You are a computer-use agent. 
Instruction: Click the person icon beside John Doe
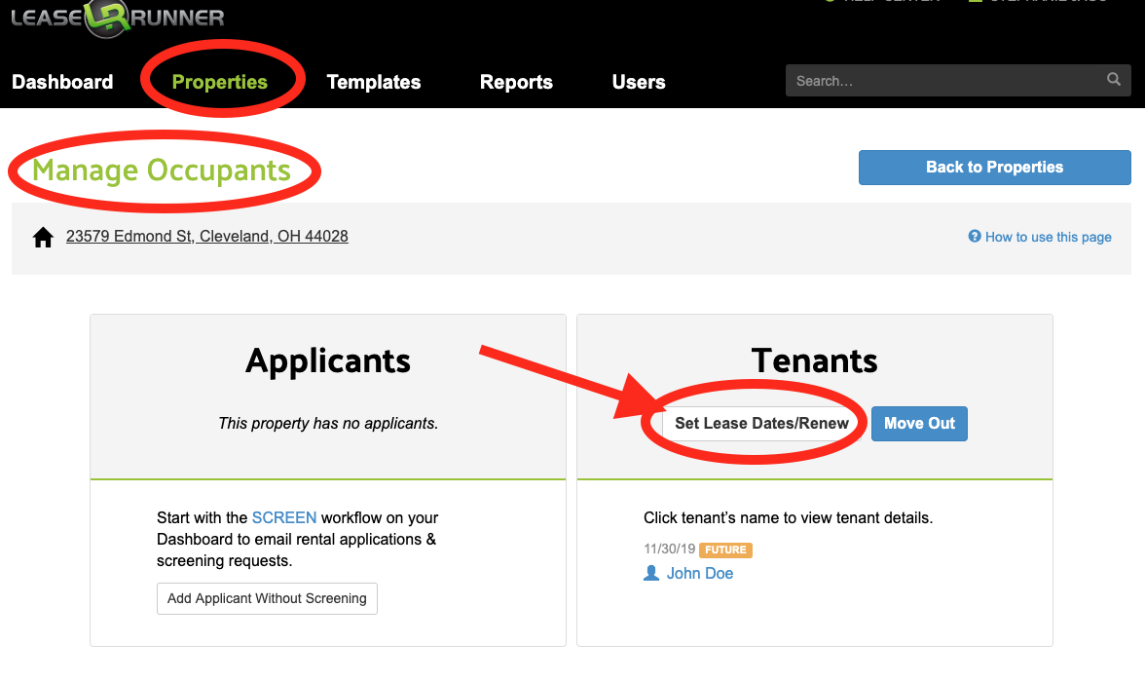pos(651,573)
